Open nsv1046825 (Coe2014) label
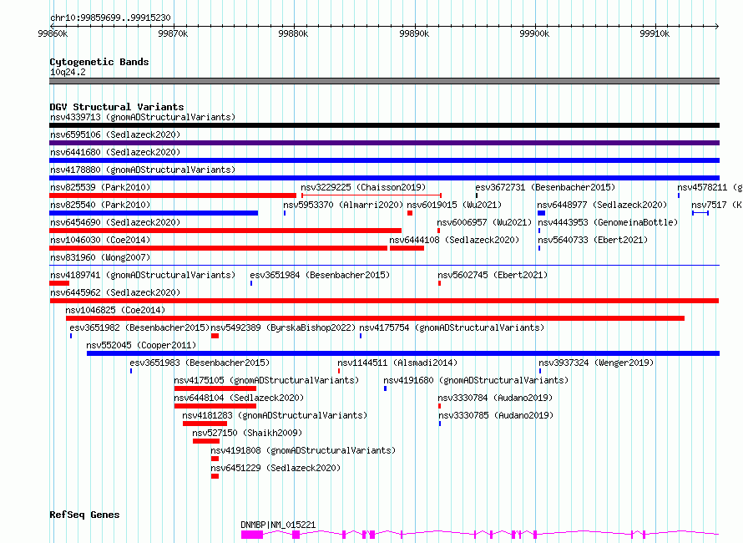The height and width of the screenshot is (543, 743). click(115, 310)
